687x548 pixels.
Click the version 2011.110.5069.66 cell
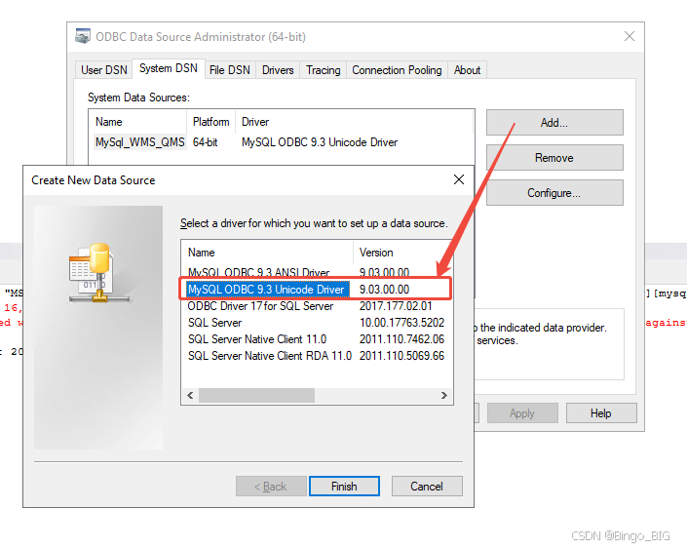pyautogui.click(x=401, y=356)
